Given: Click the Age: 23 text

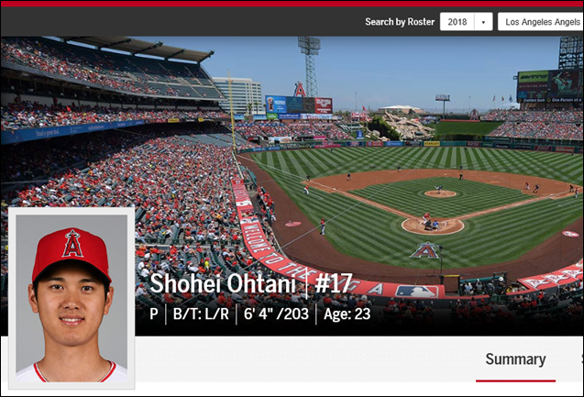Looking at the screenshot, I should coord(347,314).
